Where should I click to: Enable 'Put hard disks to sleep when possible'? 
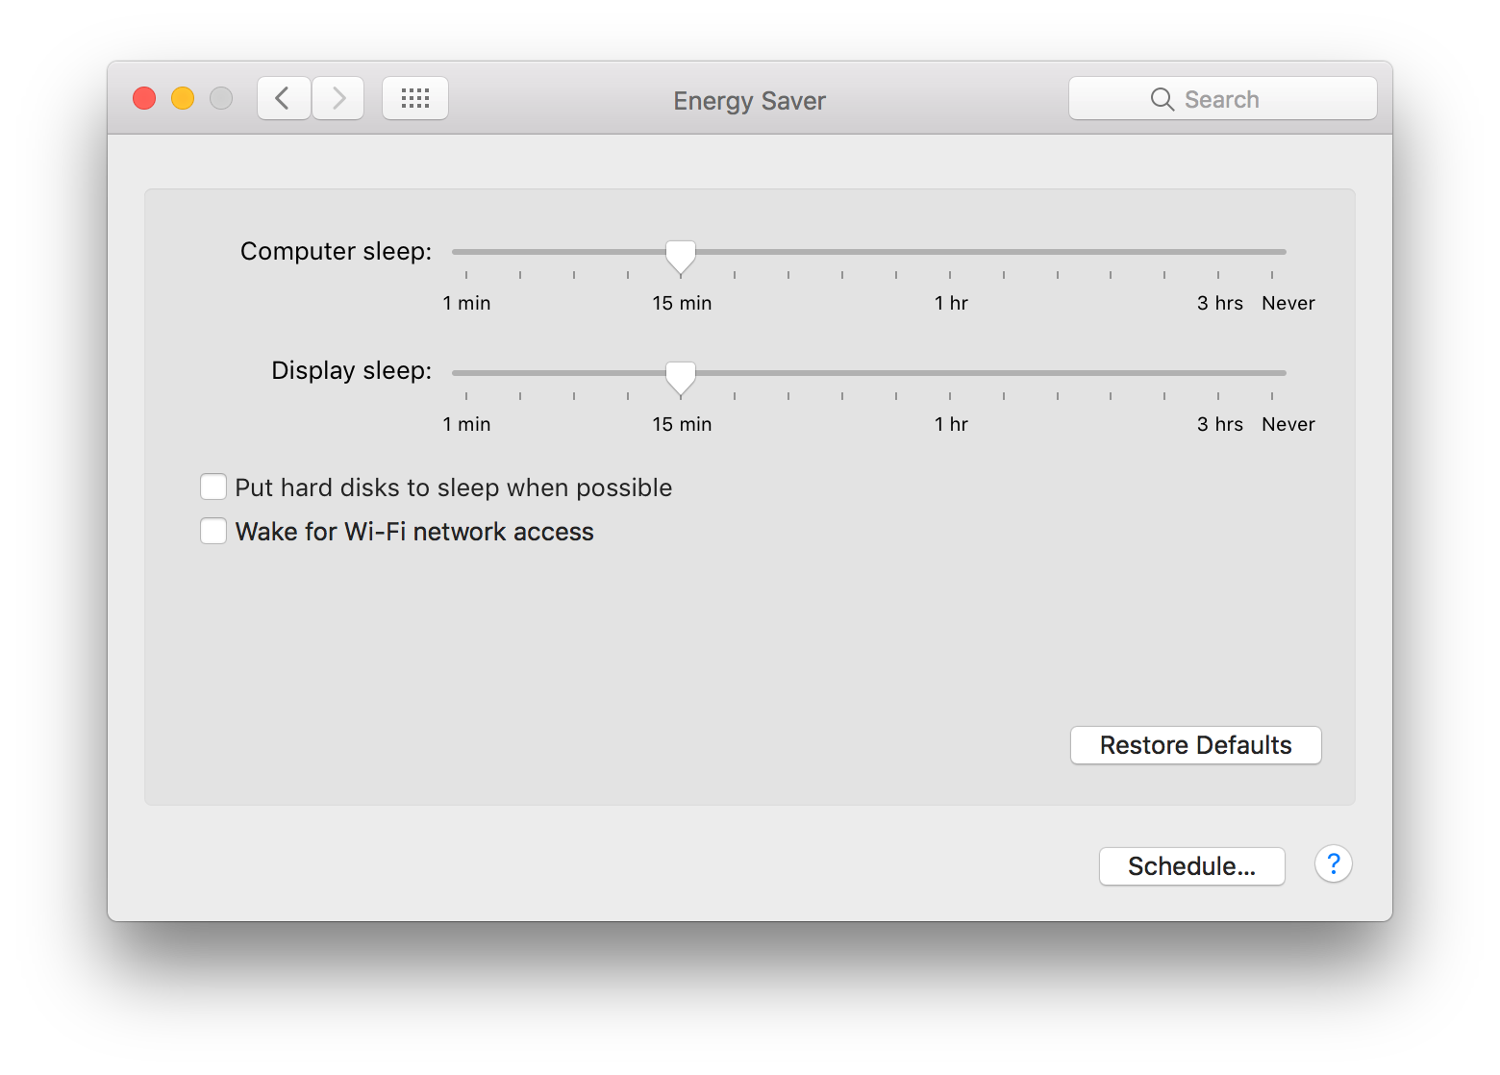point(212,487)
